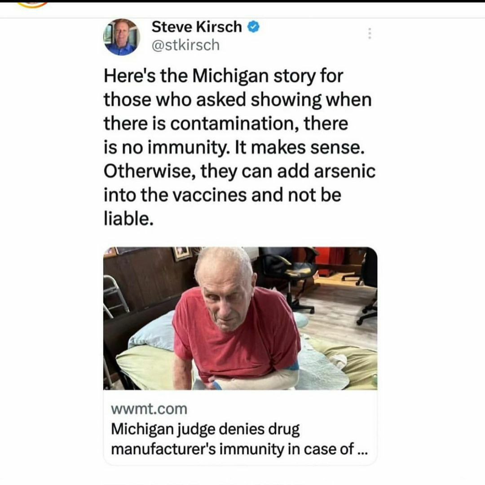The image size is (485, 485).
Task: Click the word 'liable.' ending the tweet
Action: (128, 219)
